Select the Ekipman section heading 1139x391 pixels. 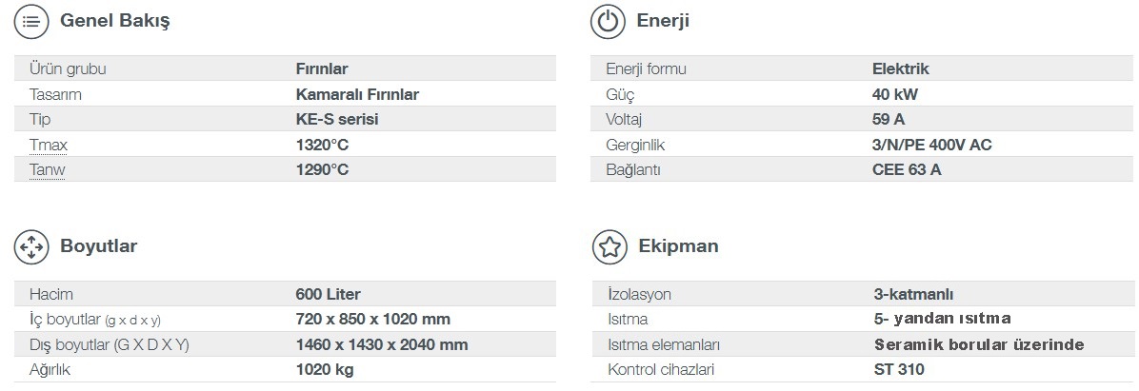pyautogui.click(x=678, y=245)
